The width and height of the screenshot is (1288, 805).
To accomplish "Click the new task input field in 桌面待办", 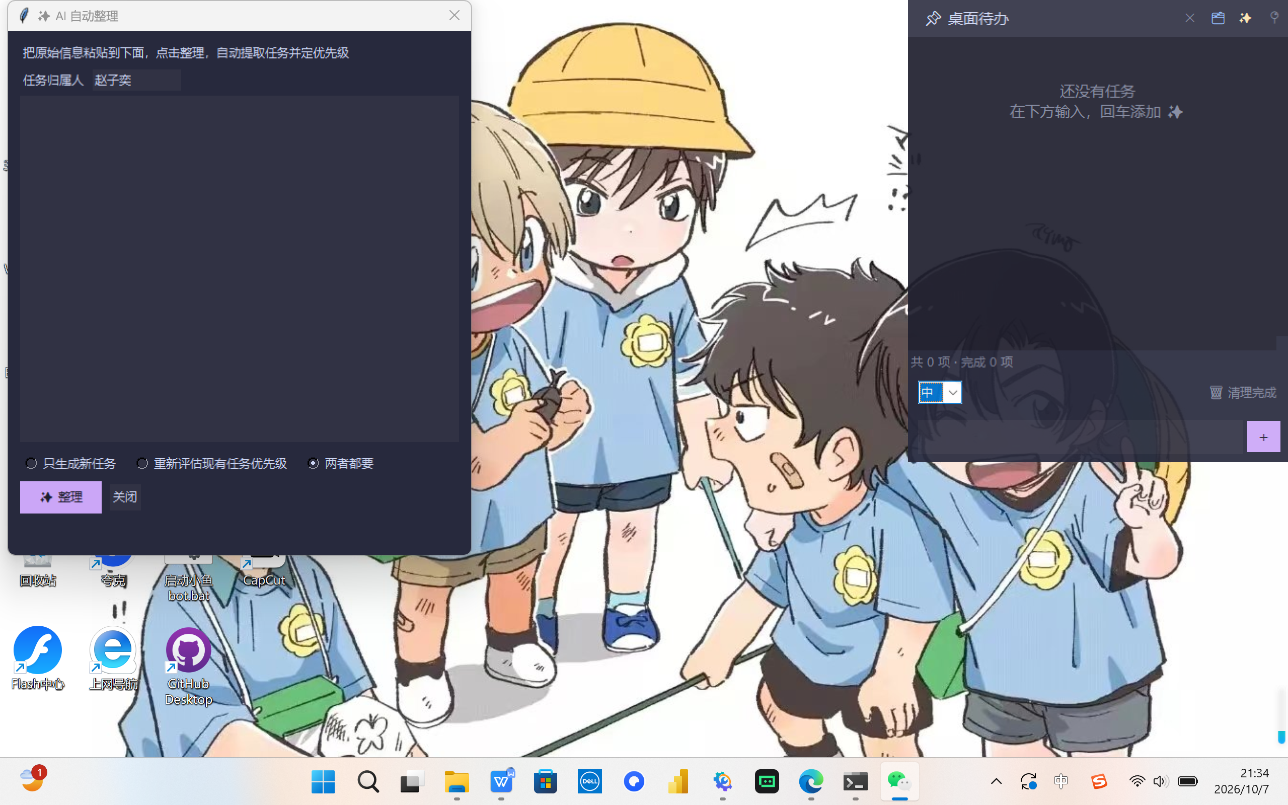I will pos(1080,437).
